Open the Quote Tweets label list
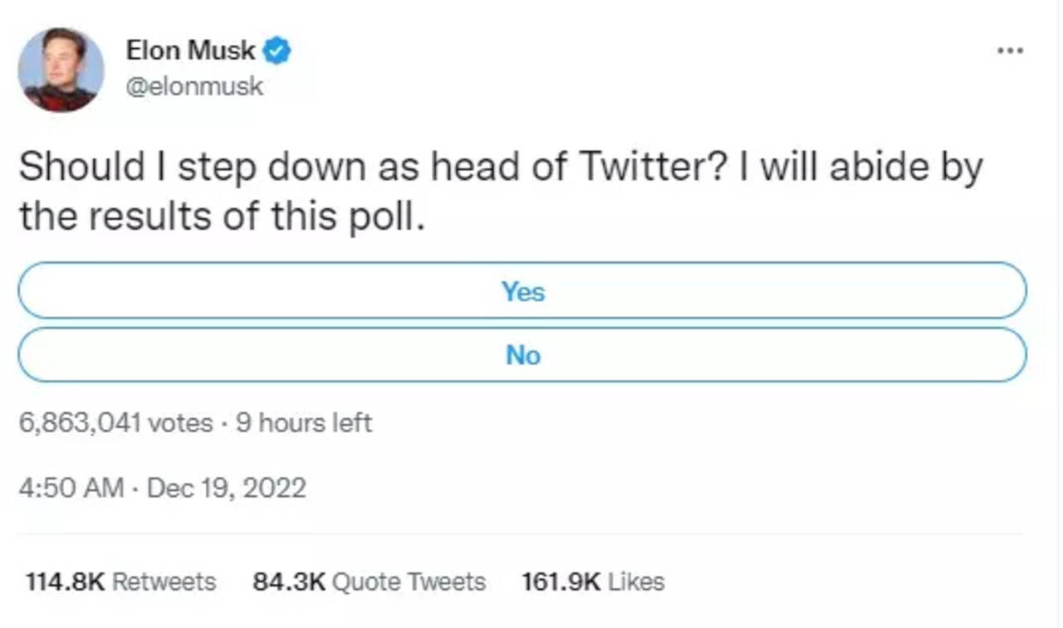Screen dimensions: 1063x628 pos(409,582)
